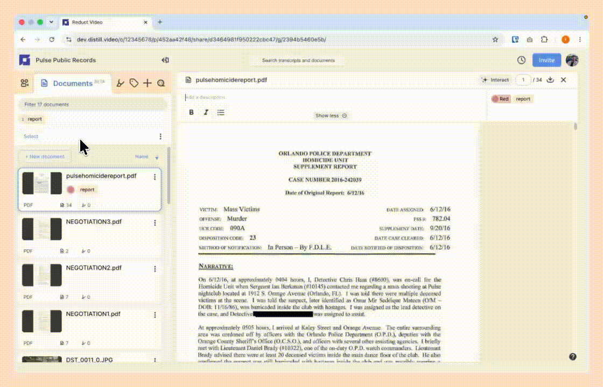603x387 pixels.
Task: Select the Reduct.Video browser tab
Action: [104, 22]
